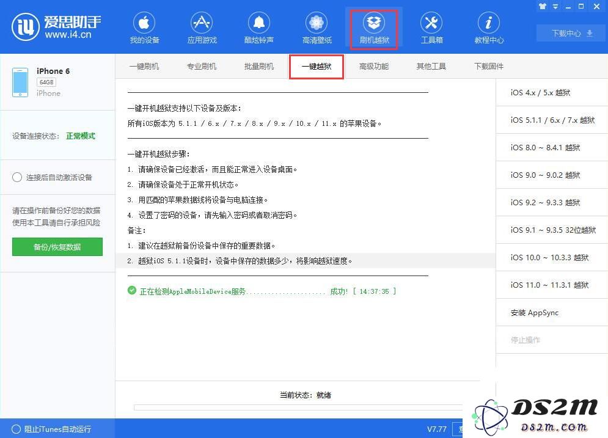Click the V7.77 version label
Viewport: 608px width, 438px height.
point(437,429)
